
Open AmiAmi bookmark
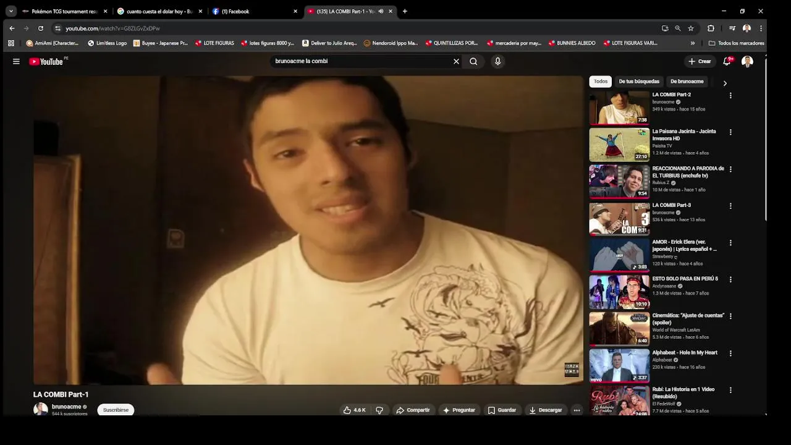(53, 43)
